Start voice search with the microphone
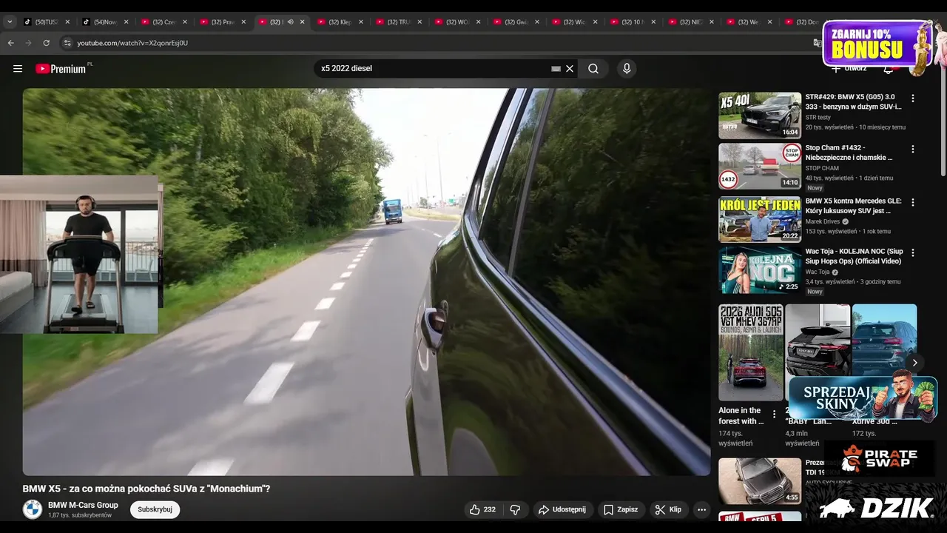 (x=627, y=68)
